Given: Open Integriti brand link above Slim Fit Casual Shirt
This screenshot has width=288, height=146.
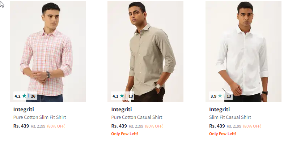Looking at the screenshot, I should coord(219,109).
